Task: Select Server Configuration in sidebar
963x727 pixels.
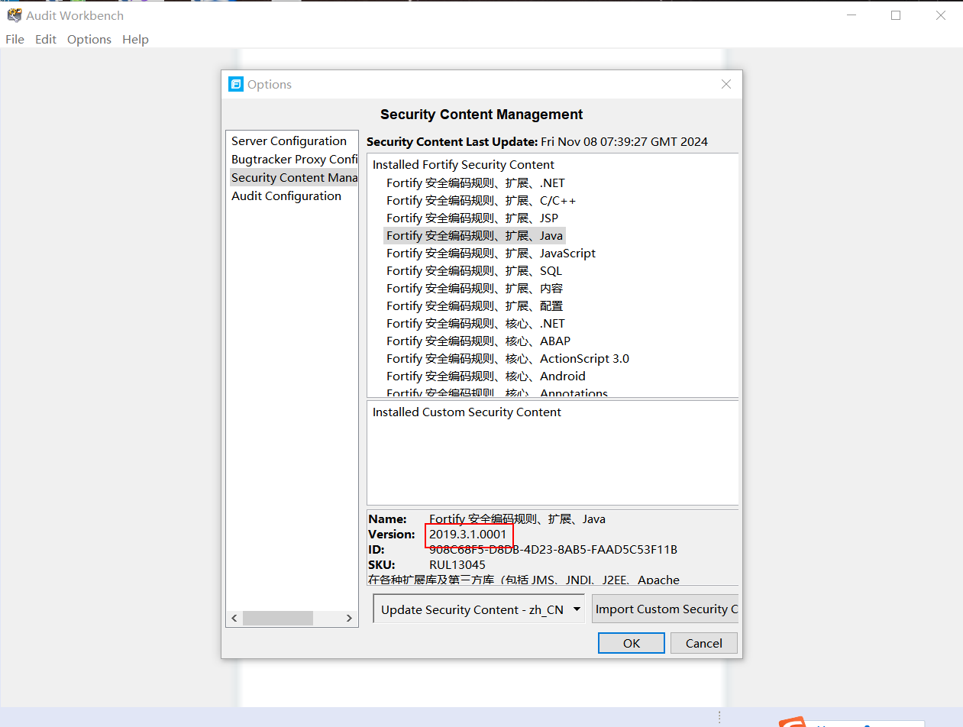Action: (x=289, y=141)
